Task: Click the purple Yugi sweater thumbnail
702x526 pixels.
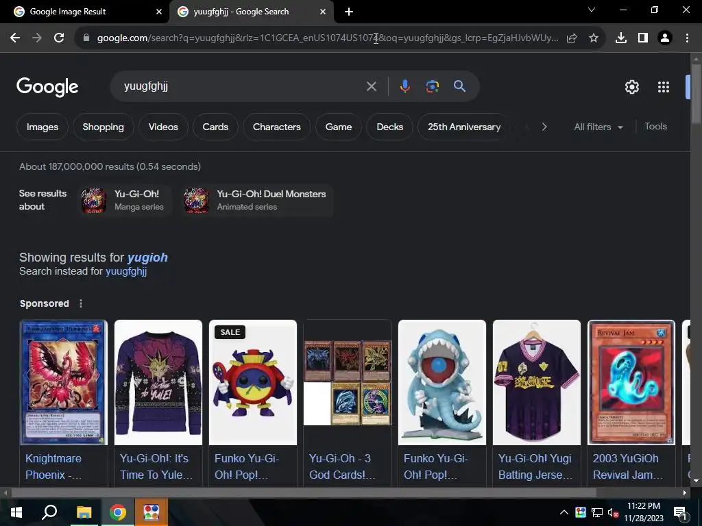Action: [158, 382]
